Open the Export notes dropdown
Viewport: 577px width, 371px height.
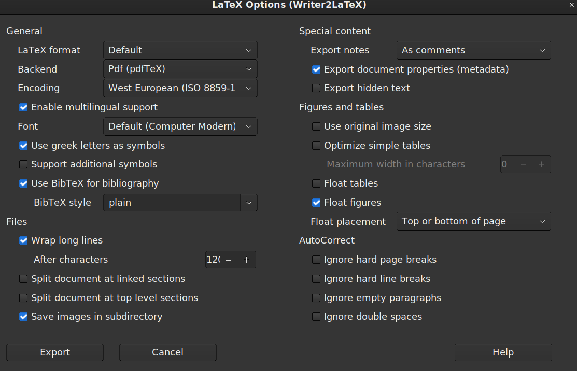click(473, 50)
